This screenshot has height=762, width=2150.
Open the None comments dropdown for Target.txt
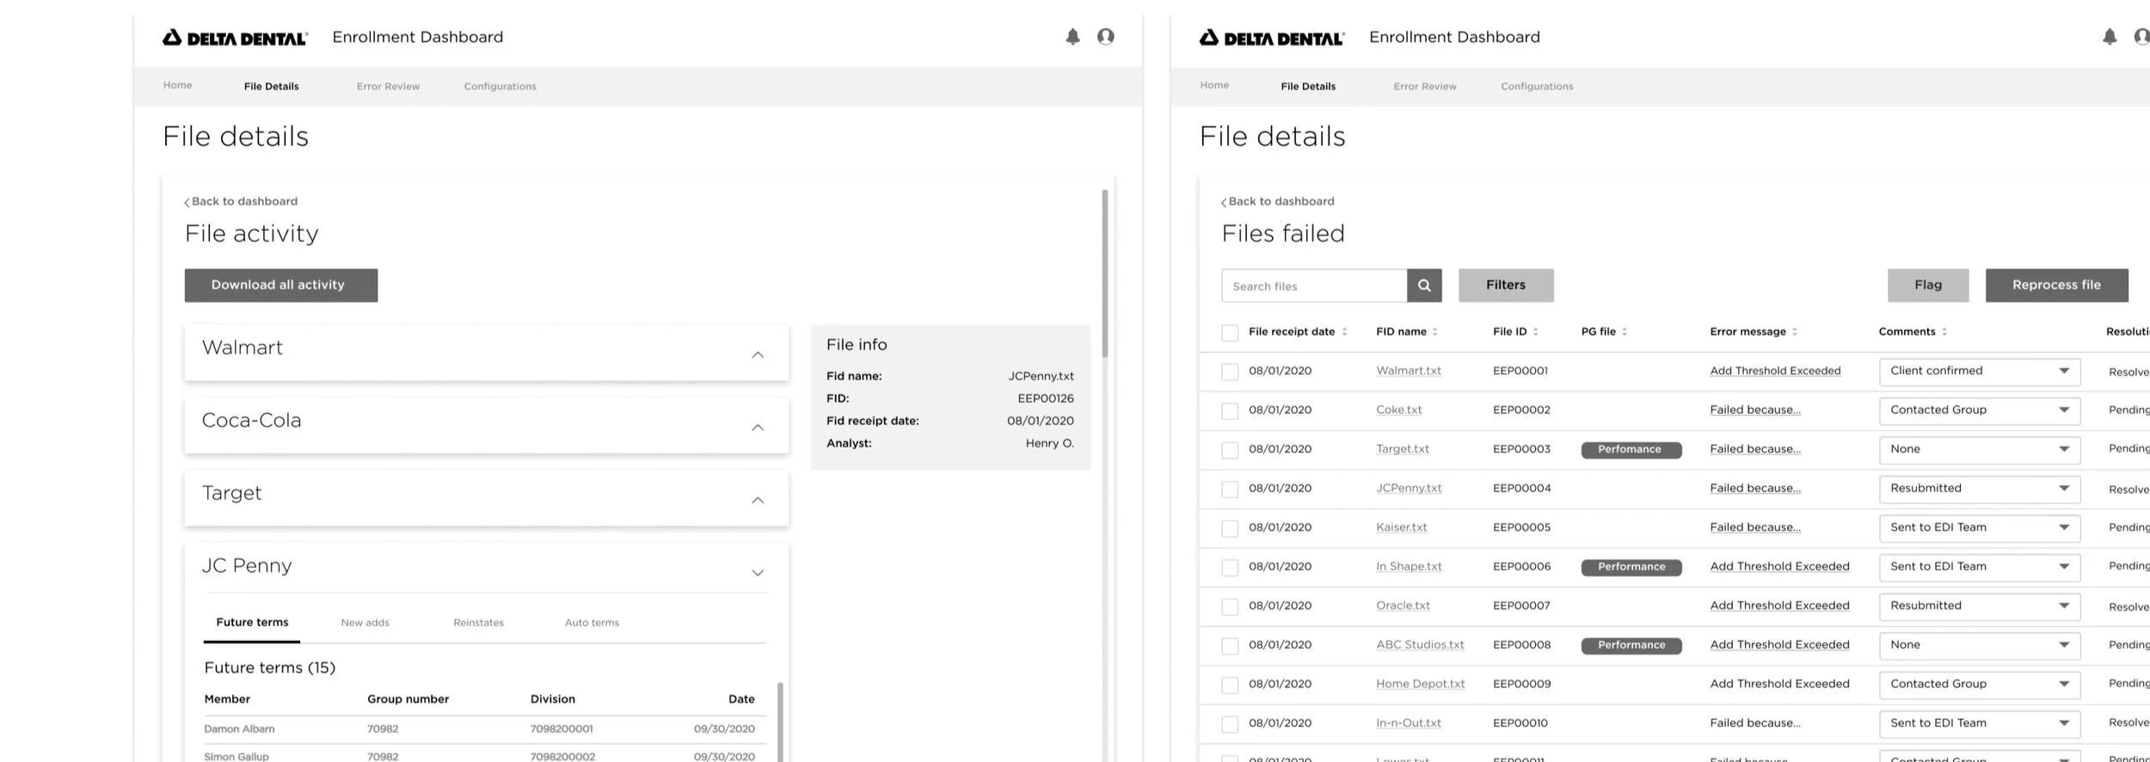(1980, 449)
